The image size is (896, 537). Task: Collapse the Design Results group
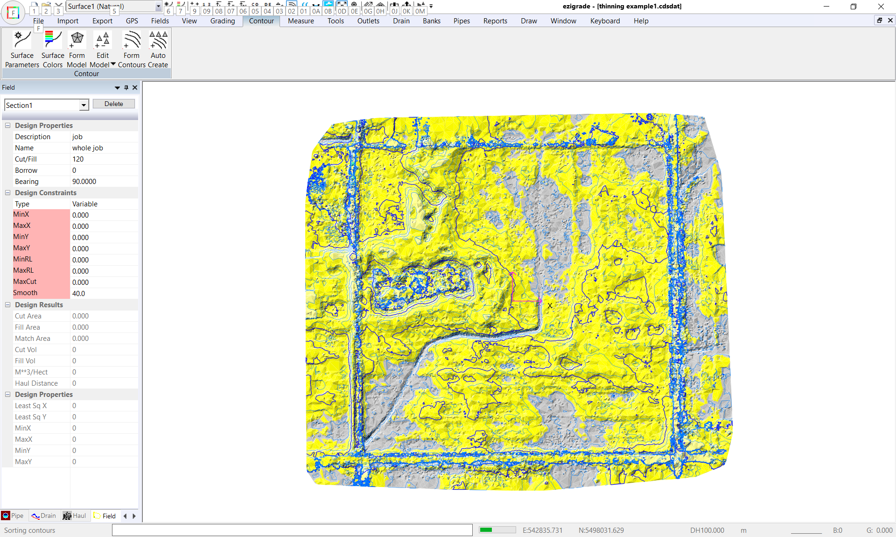[x=8, y=305]
